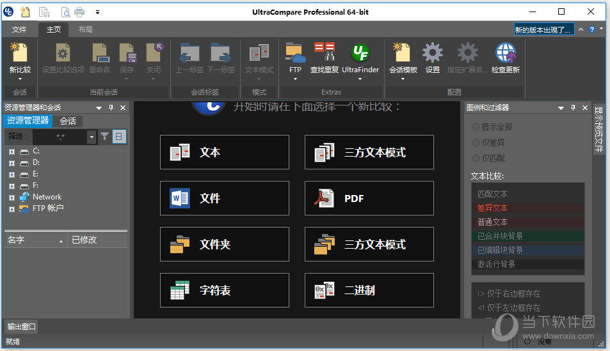Click printer icon in quick access toolbar
Viewport: 610px width, 351px height.
pos(79,12)
